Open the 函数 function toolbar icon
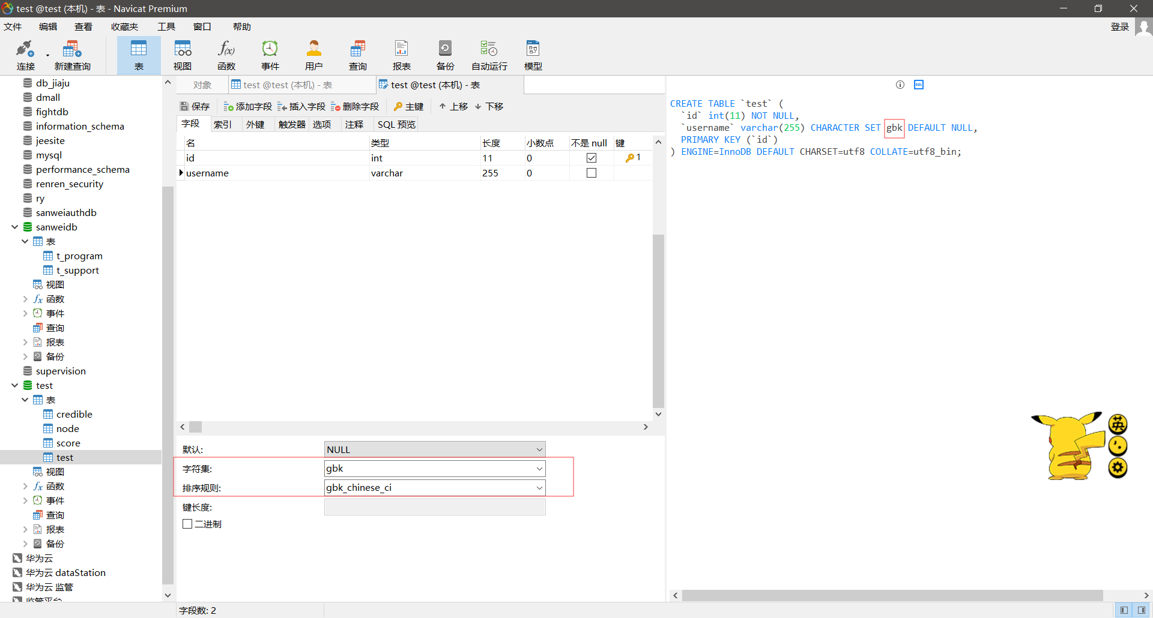The width and height of the screenshot is (1153, 618). point(226,55)
